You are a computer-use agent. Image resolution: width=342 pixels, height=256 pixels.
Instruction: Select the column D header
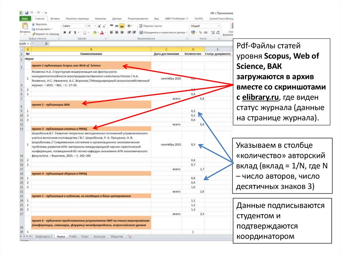coord(193,49)
